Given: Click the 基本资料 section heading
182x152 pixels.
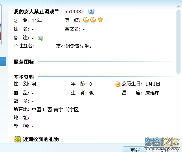Looking at the screenshot, I should [x=24, y=77].
